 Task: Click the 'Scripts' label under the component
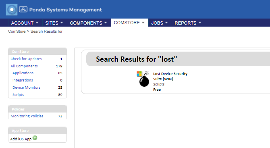tap(159, 84)
